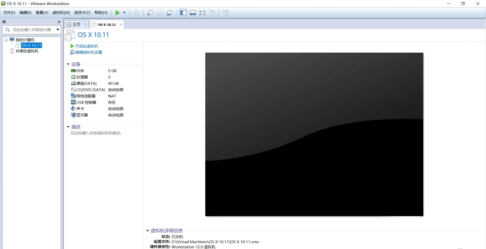Viewport: 486px width, 249px height.
Task: Open the 选项卡(T) menu
Action: [82, 13]
